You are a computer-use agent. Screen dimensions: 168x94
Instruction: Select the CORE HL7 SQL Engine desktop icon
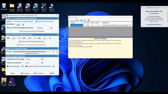pos(20,7)
